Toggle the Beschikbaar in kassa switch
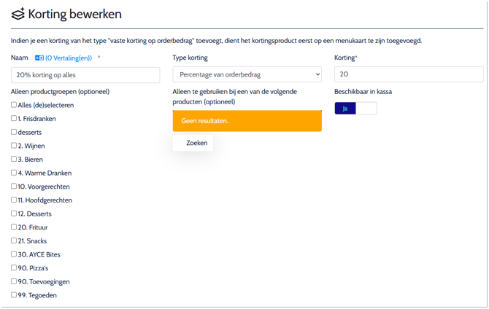The height and width of the screenshot is (309, 489). point(355,108)
